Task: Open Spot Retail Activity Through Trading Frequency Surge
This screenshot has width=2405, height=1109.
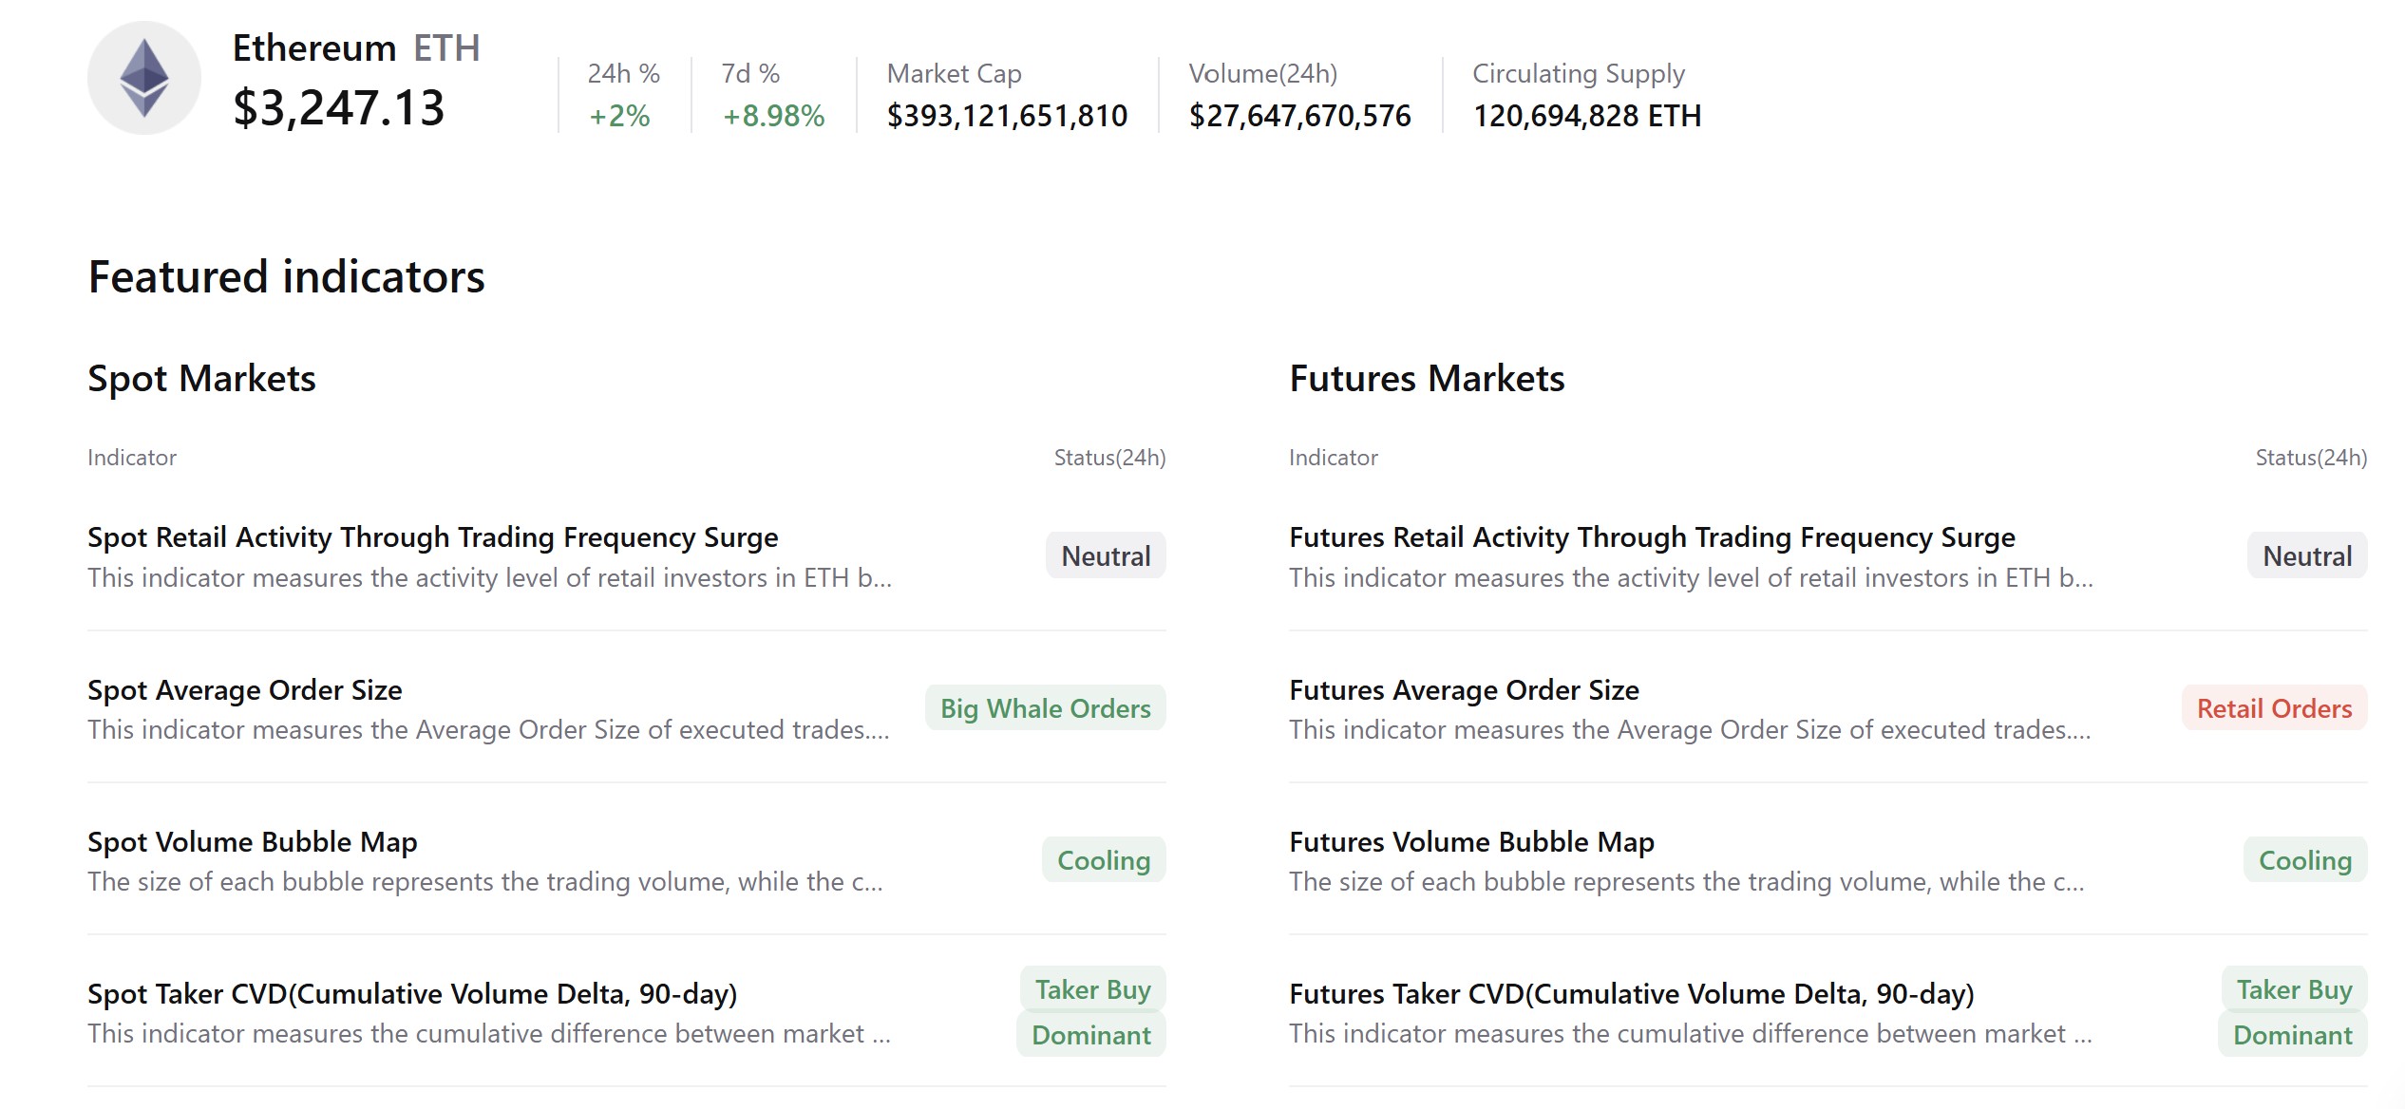Action: coord(432,536)
